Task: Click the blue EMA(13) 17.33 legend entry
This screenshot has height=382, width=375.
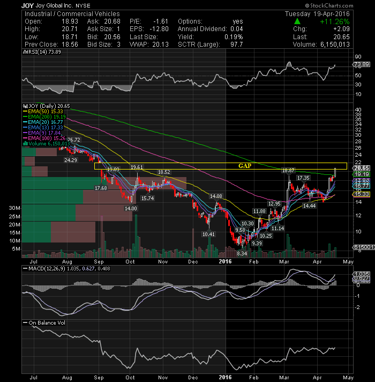Action: pos(43,127)
